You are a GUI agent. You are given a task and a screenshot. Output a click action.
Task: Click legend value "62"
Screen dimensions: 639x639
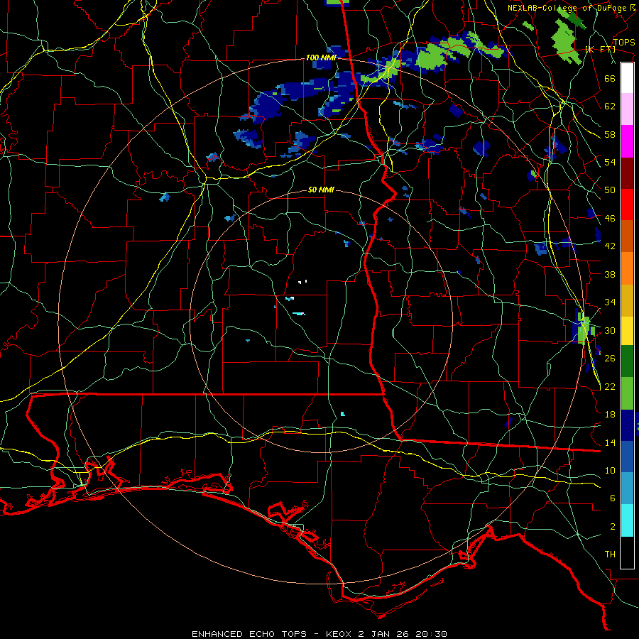[x=610, y=106]
